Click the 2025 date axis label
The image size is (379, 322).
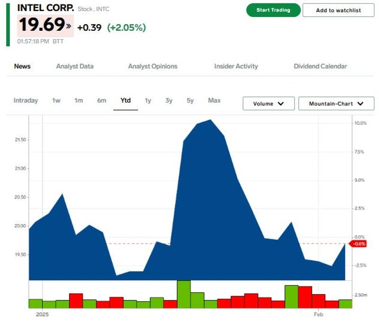pyautogui.click(x=42, y=314)
